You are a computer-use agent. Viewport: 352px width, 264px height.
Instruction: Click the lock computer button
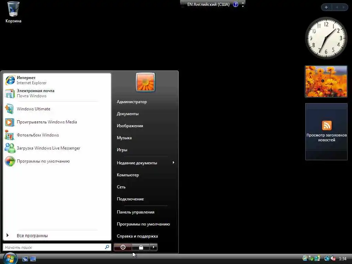click(141, 247)
